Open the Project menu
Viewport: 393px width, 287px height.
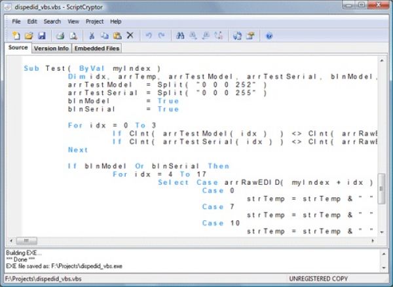click(94, 22)
